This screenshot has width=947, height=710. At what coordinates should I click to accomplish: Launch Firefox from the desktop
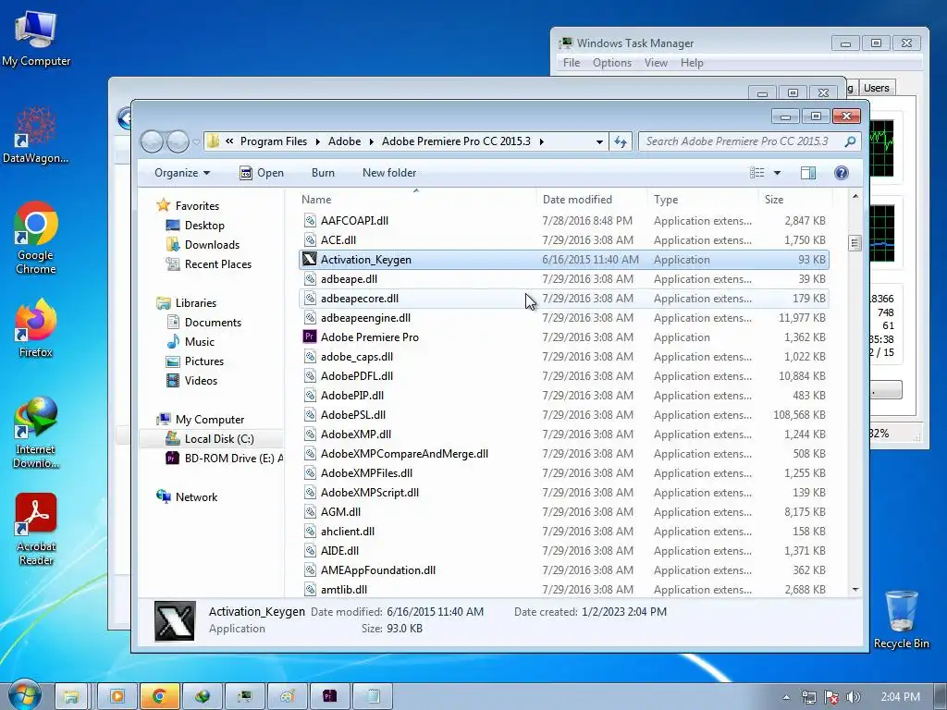point(36,328)
